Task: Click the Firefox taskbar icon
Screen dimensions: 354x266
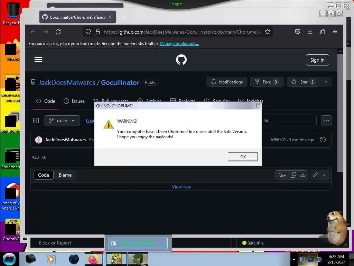Action: point(93,259)
